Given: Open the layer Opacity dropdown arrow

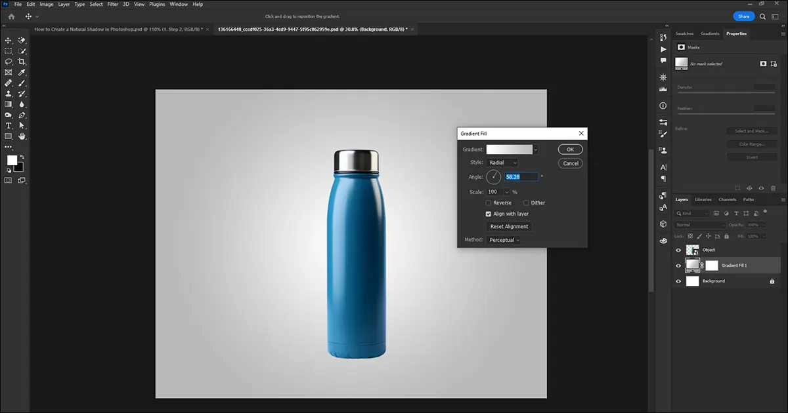Looking at the screenshot, I should (764, 225).
